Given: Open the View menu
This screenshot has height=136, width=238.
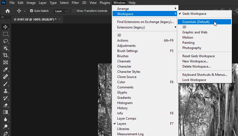Looking at the screenshot, I should coord(93,3).
